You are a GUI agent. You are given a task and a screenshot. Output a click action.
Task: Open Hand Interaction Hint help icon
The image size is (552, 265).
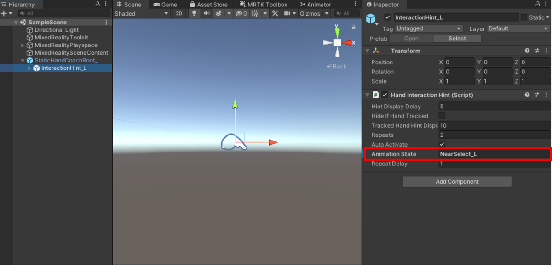click(528, 95)
